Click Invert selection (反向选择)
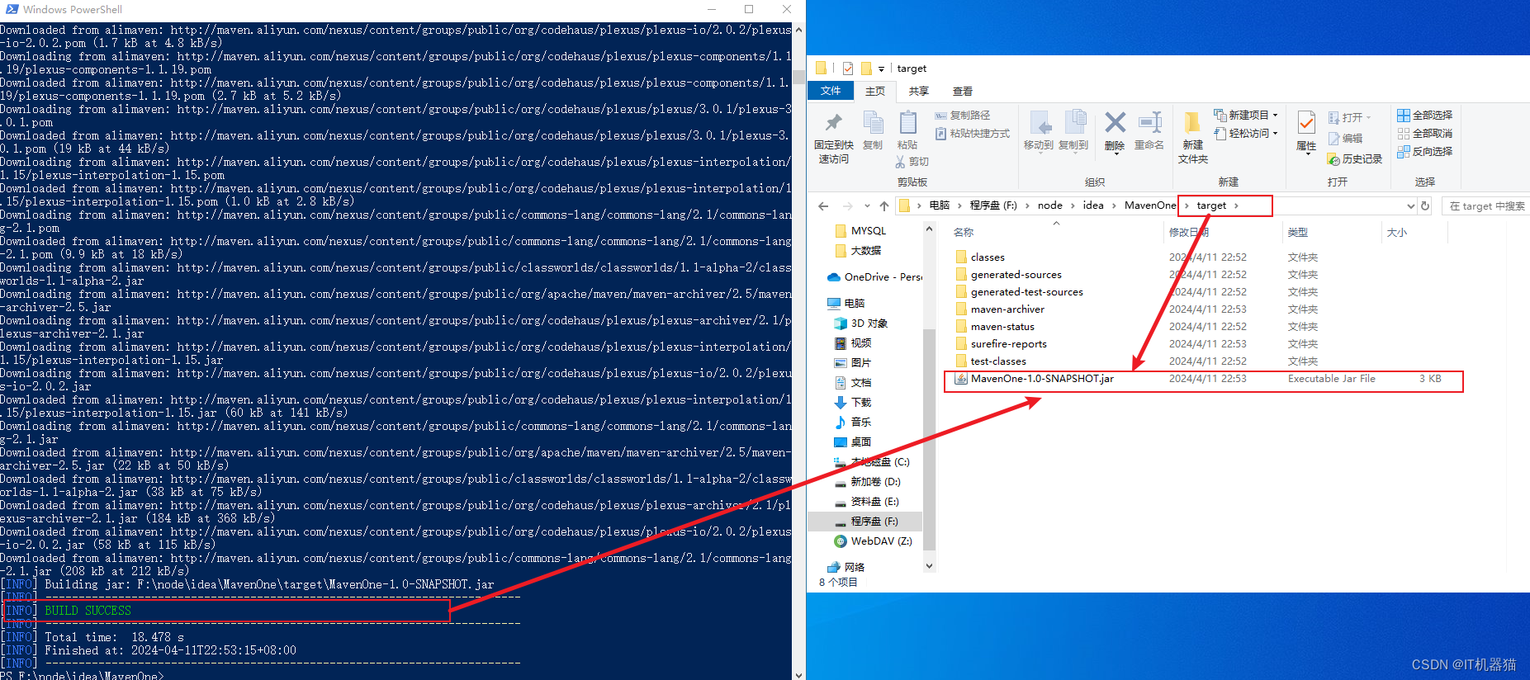Viewport: 1530px width, 680px height. pos(1425,152)
